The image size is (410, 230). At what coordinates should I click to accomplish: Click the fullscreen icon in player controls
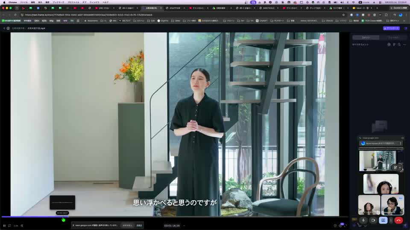coord(346,226)
